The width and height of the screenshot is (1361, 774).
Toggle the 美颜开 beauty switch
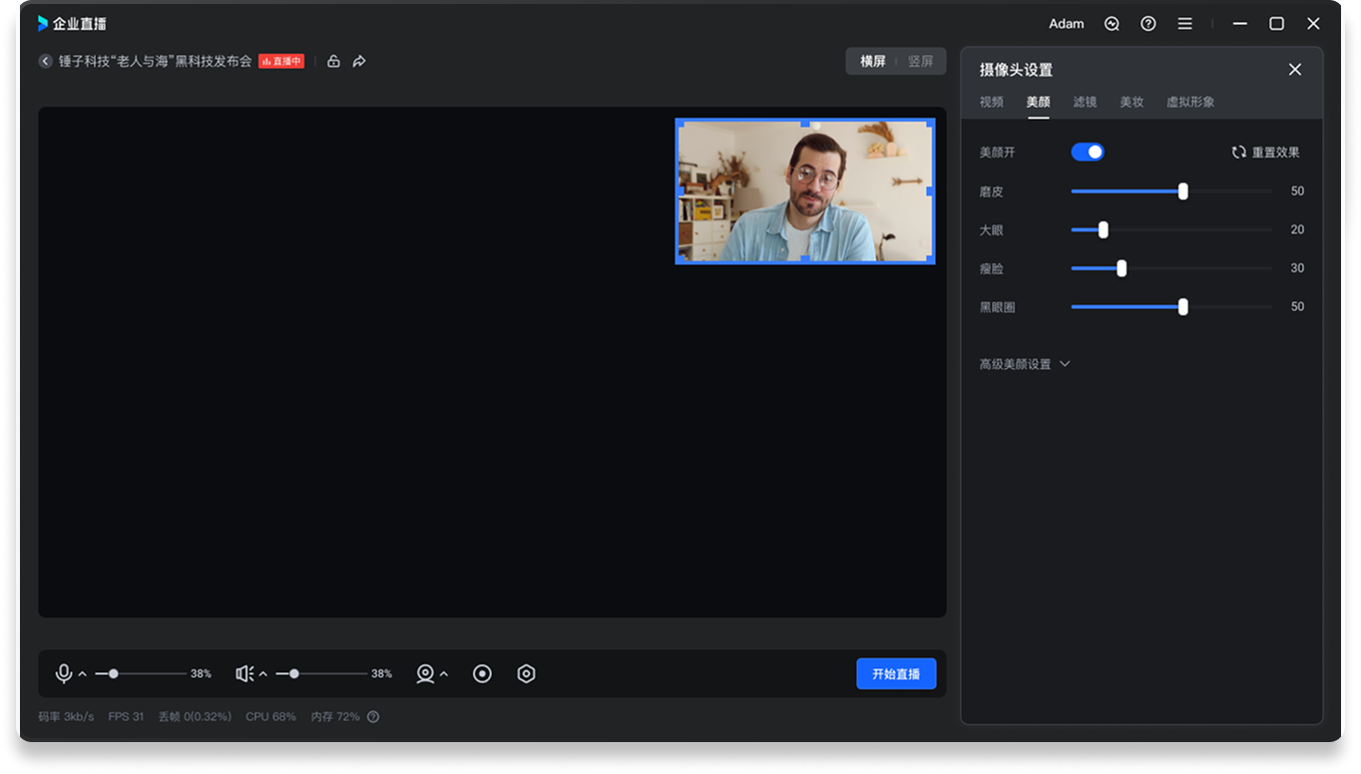click(x=1088, y=153)
